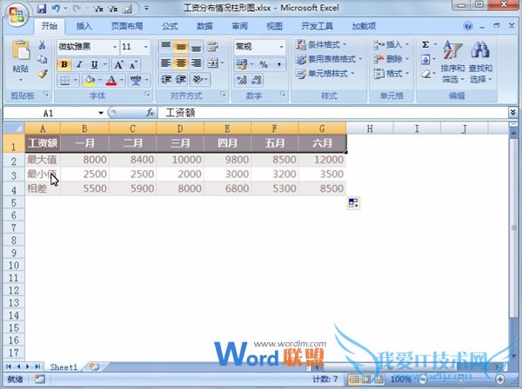
Task: Open the font size dropdown
Action: [x=145, y=47]
